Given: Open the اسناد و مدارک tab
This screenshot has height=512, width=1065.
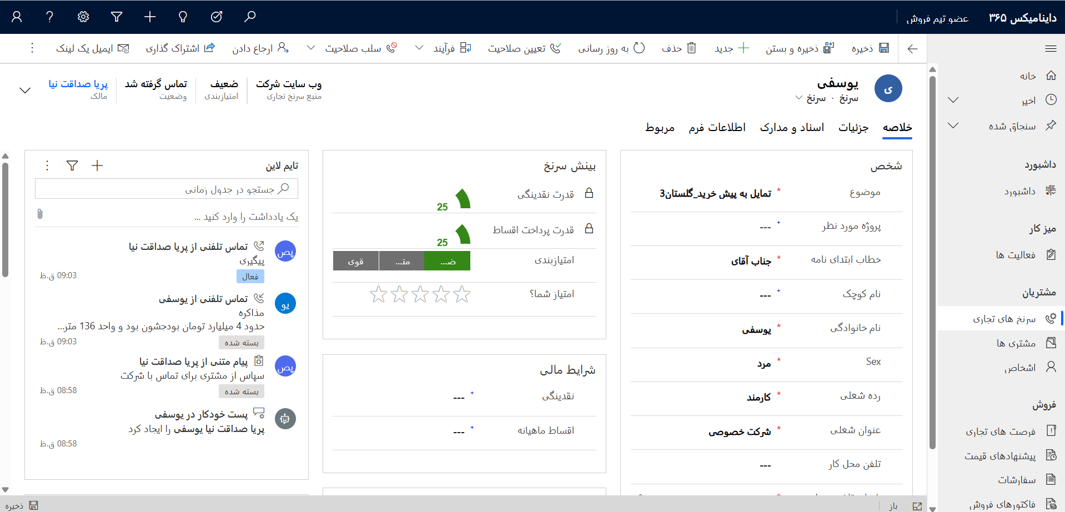Looking at the screenshot, I should coord(792,128).
